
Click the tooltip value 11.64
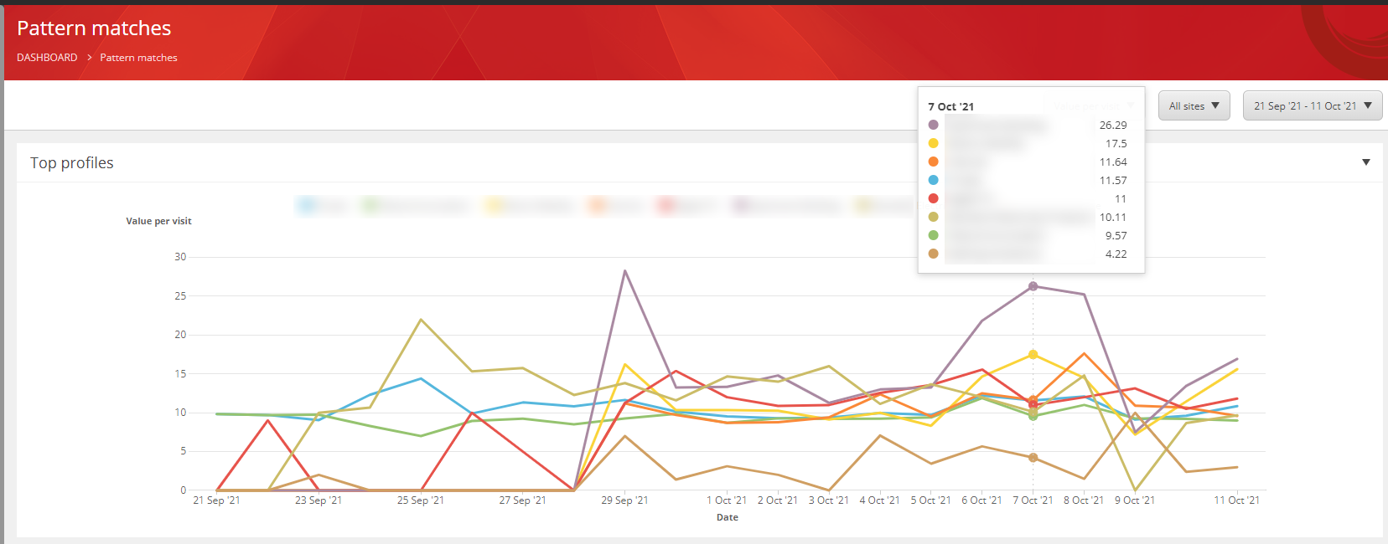(1113, 162)
